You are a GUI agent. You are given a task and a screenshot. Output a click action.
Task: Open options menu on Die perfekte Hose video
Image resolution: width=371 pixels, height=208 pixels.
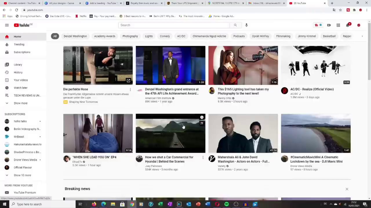(130, 90)
